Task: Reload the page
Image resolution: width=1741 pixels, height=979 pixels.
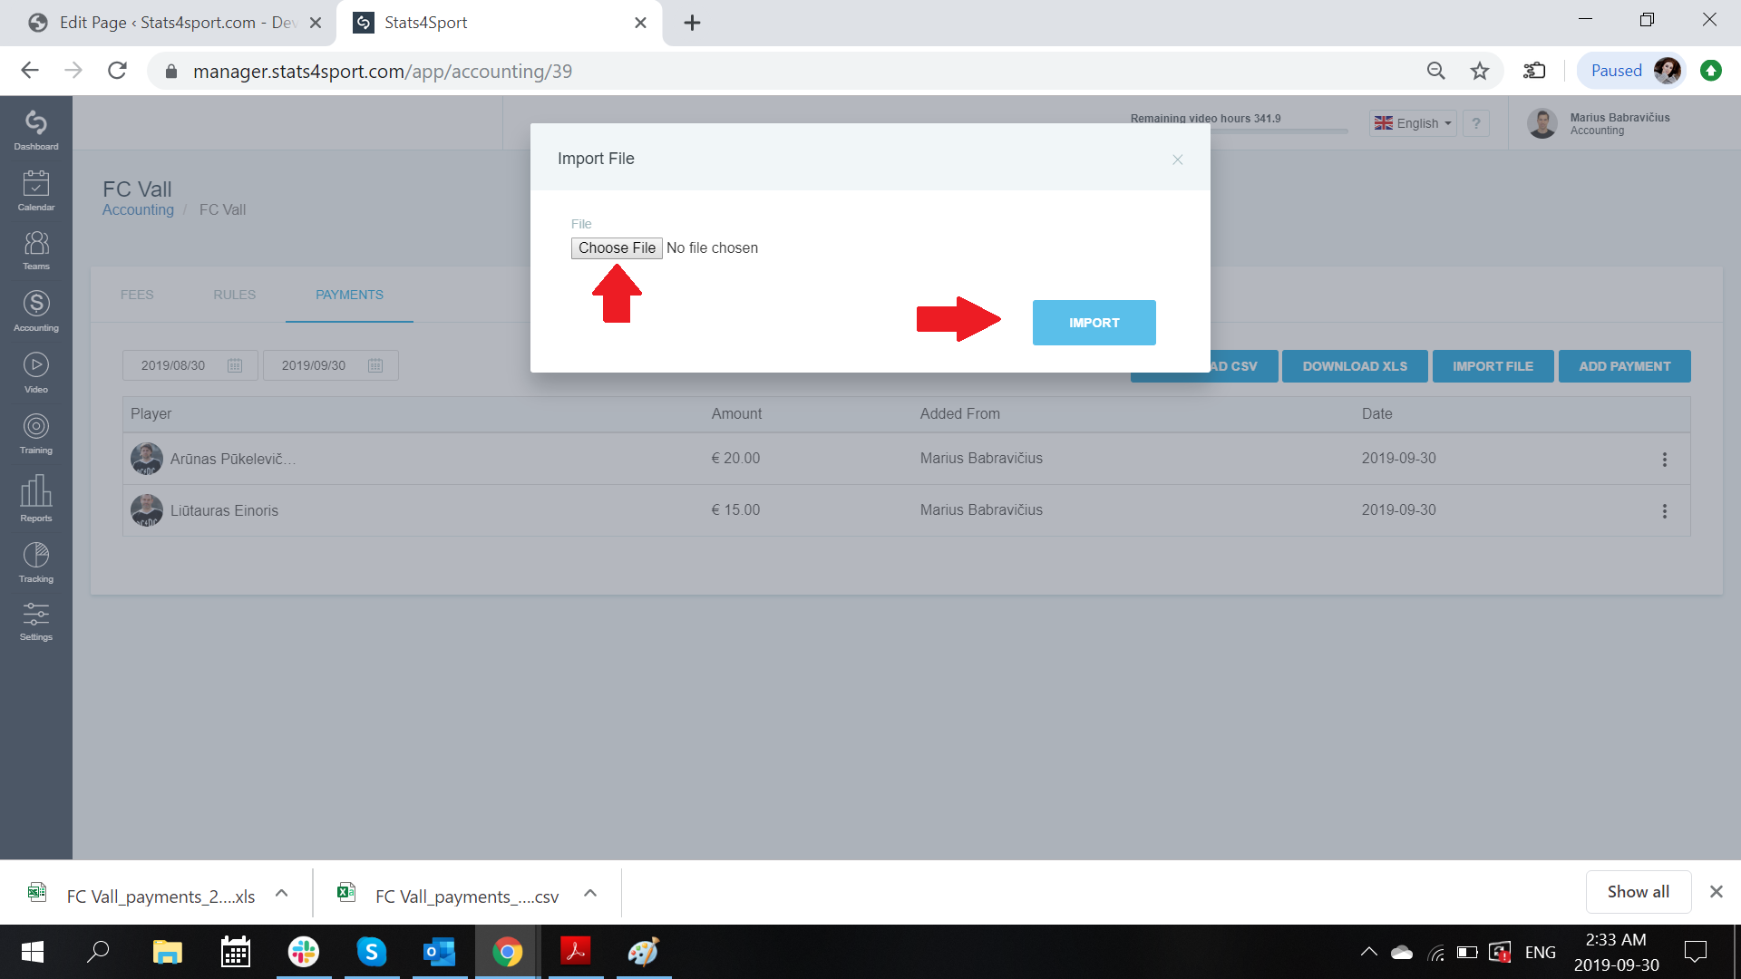Action: [x=117, y=71]
